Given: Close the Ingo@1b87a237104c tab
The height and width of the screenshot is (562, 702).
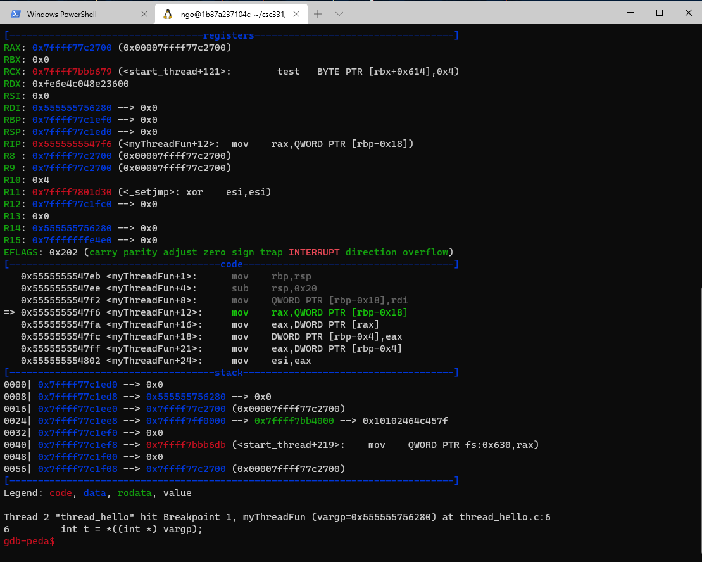Looking at the screenshot, I should 296,14.
